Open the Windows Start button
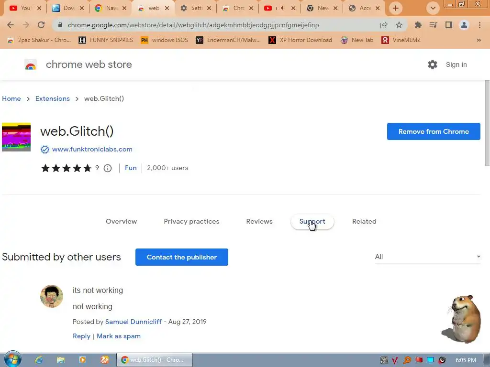 point(12,359)
